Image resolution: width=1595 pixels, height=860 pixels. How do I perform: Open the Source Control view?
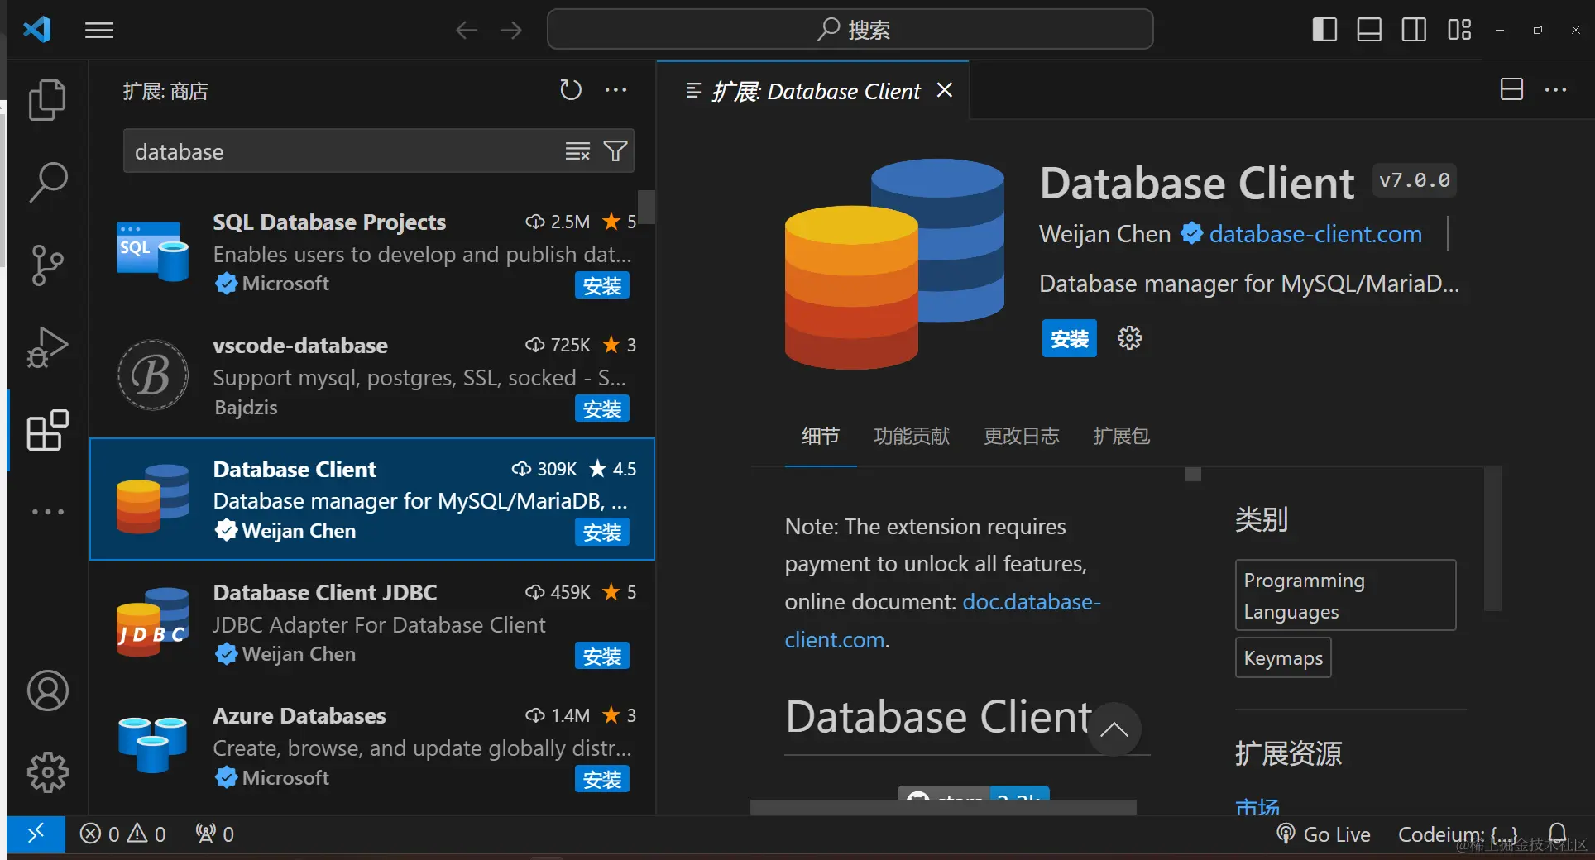pos(47,265)
